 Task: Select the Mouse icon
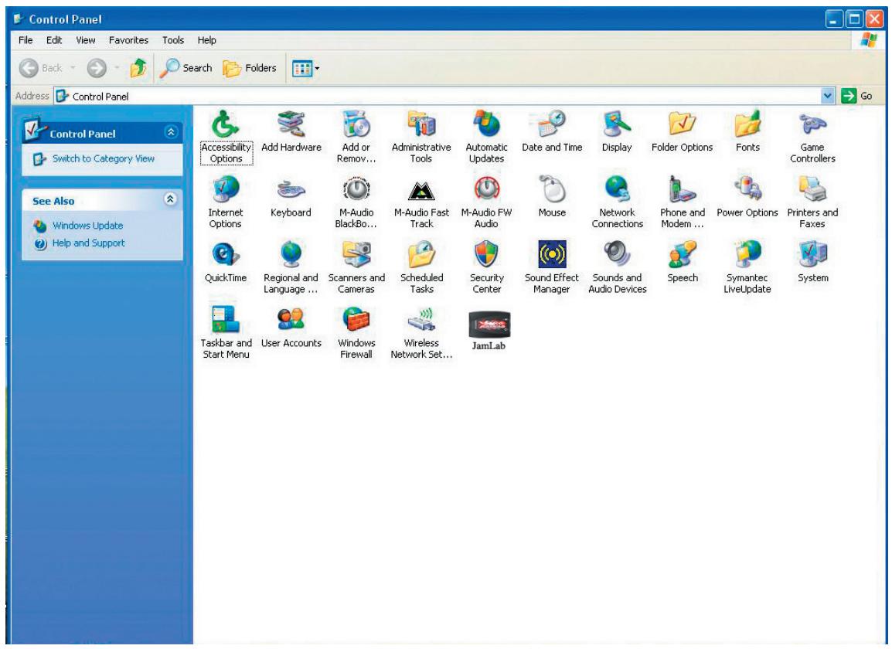[552, 189]
